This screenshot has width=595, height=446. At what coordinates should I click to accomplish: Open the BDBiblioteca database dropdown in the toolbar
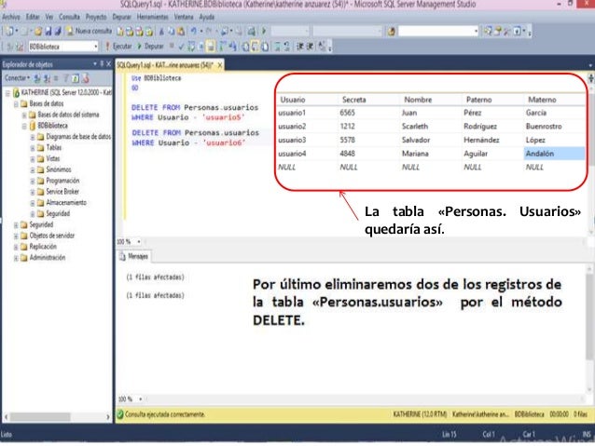96,47
